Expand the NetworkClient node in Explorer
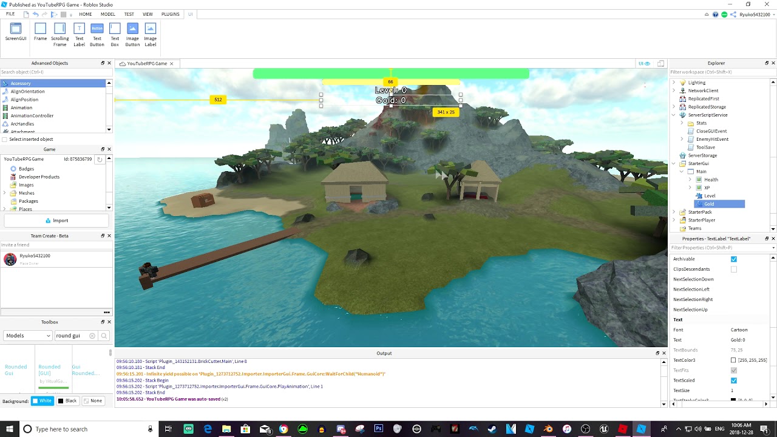 674,90
